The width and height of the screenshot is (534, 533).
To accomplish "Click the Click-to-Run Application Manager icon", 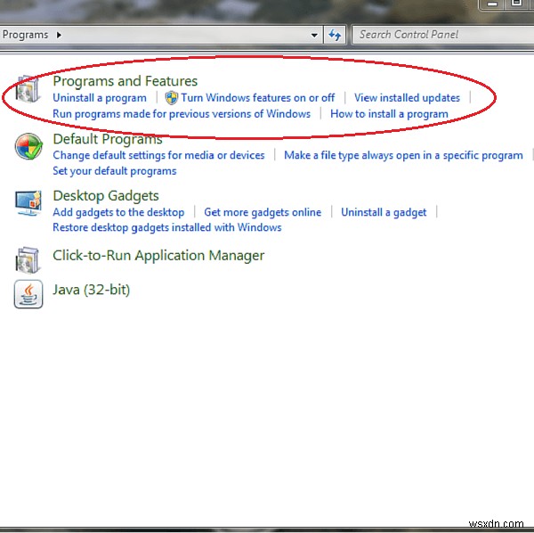I will tap(28, 260).
